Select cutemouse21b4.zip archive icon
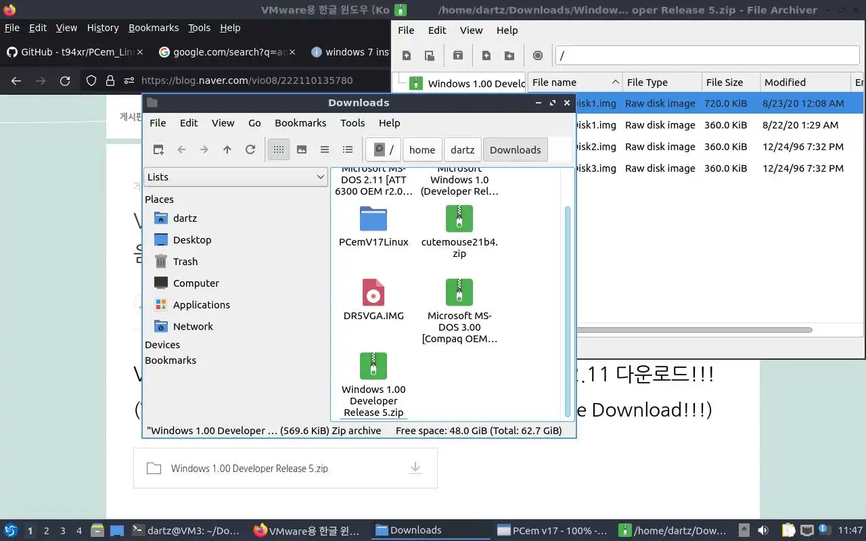 459,219
